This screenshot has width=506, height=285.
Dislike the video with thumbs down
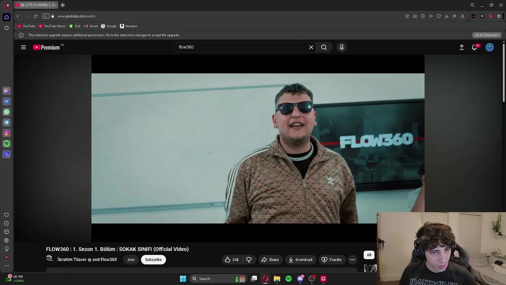point(249,260)
